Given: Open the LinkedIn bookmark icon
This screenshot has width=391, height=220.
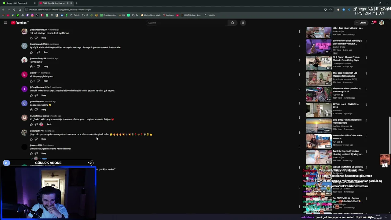Looking at the screenshot, I should tap(61, 15).
